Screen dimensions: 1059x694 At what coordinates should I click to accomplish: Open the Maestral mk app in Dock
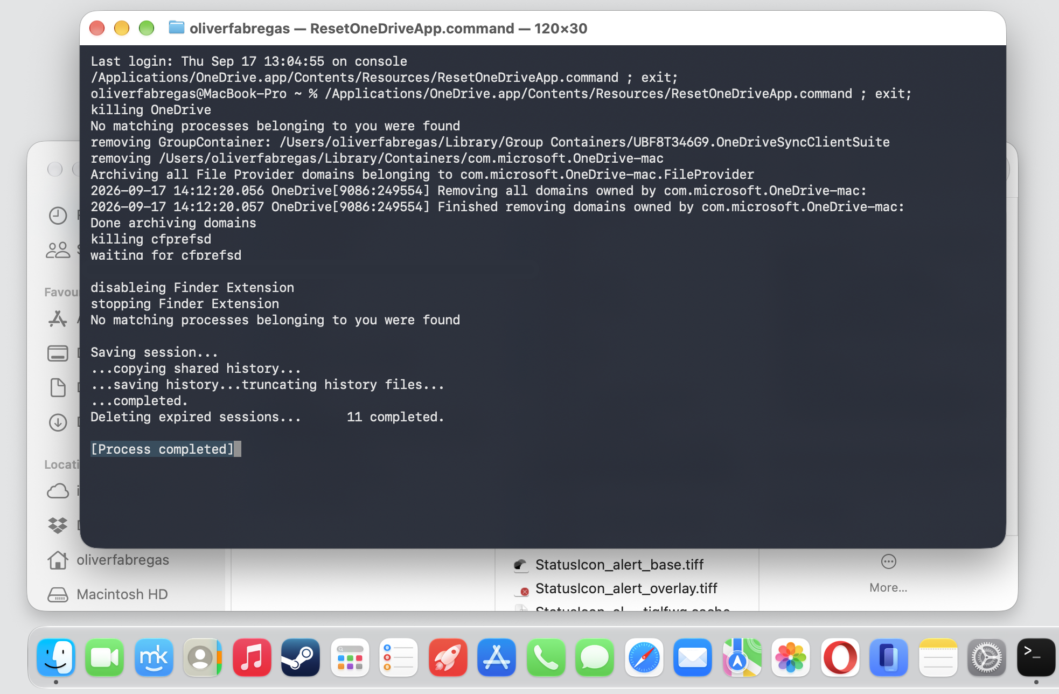tap(154, 657)
